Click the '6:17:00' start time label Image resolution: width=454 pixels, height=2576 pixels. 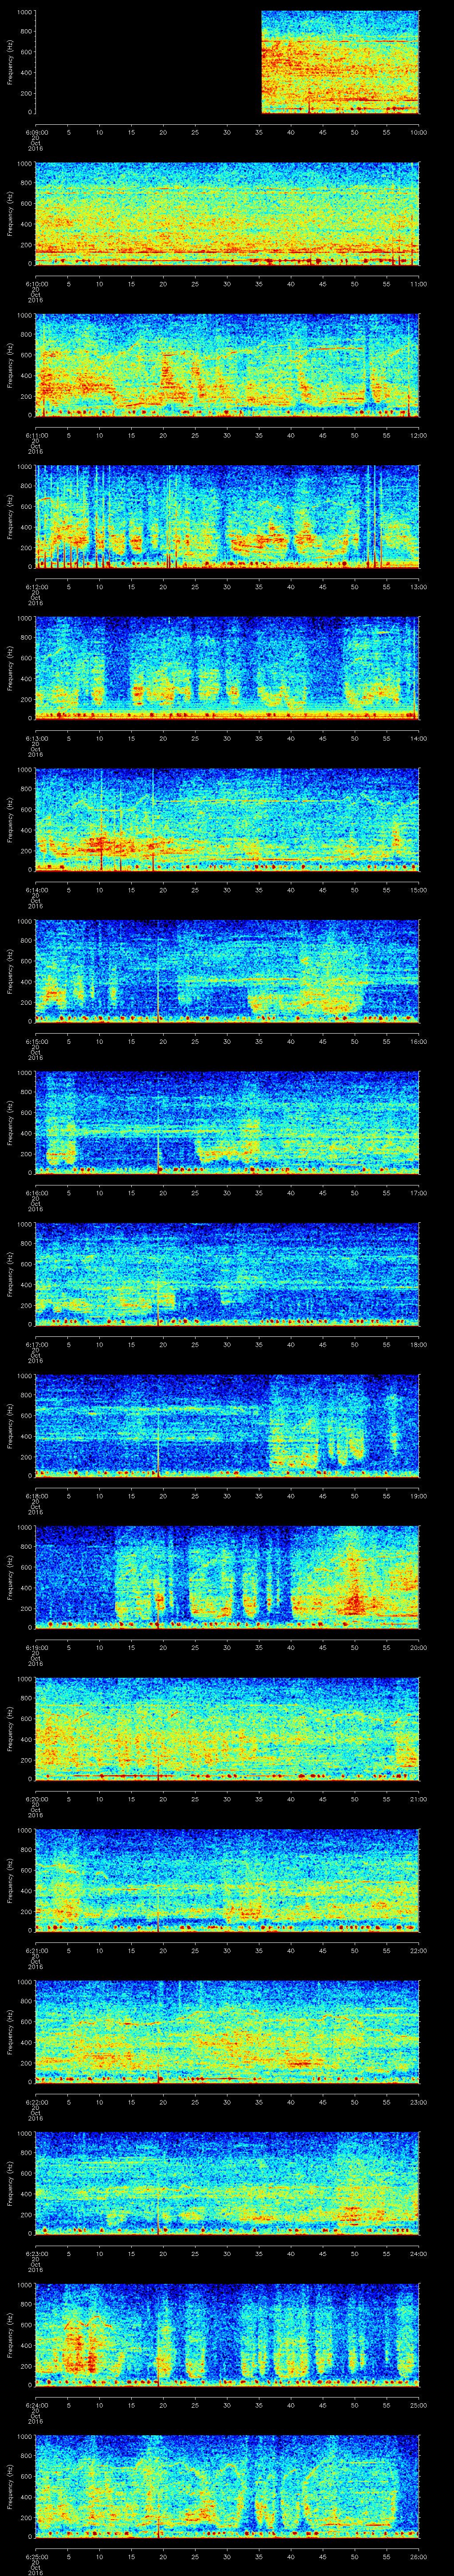pos(36,1344)
